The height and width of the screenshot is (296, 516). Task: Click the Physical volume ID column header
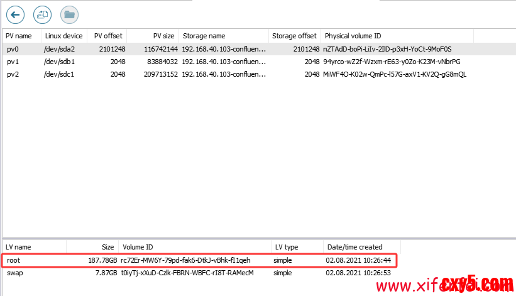point(397,36)
